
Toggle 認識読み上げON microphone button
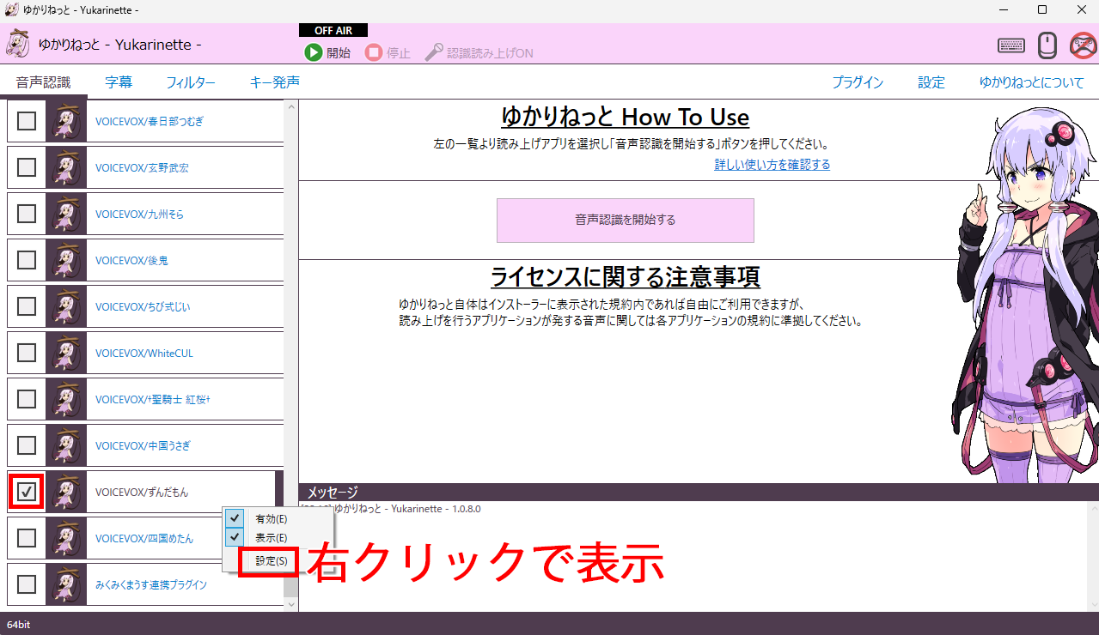coord(479,52)
